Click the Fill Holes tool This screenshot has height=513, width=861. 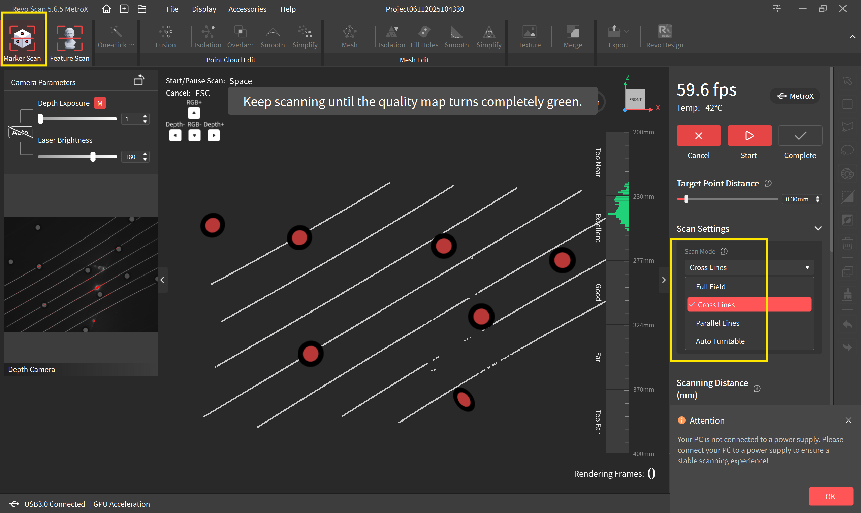[424, 37]
